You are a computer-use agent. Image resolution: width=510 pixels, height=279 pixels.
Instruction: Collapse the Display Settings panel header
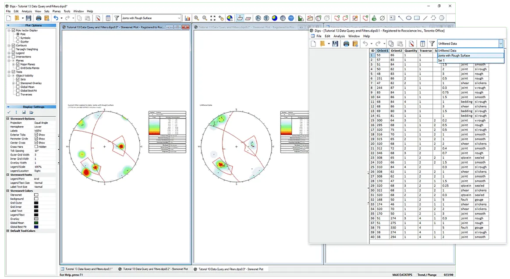tap(31, 107)
